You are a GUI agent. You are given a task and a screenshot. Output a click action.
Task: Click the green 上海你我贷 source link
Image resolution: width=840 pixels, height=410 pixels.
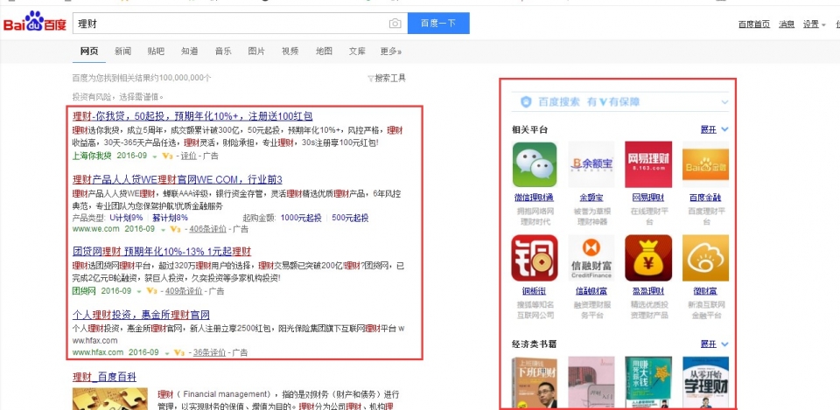point(92,156)
